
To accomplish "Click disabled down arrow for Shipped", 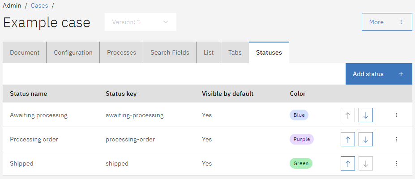I will 366,163.
